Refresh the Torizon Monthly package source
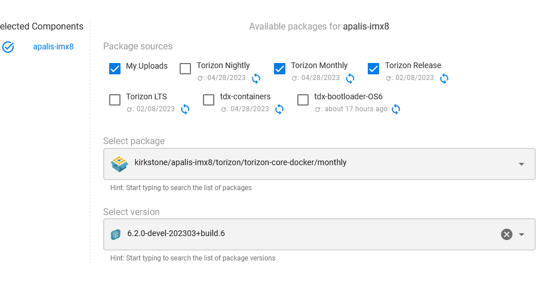Viewport: 540px width, 286px height. click(350, 79)
